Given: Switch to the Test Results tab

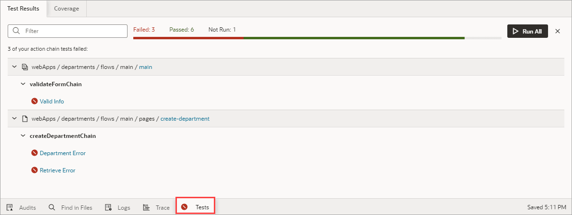Looking at the screenshot, I should pos(23,9).
